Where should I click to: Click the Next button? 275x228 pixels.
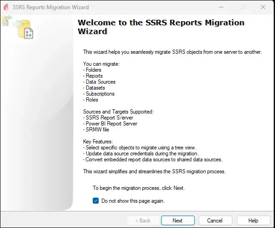coord(178,221)
